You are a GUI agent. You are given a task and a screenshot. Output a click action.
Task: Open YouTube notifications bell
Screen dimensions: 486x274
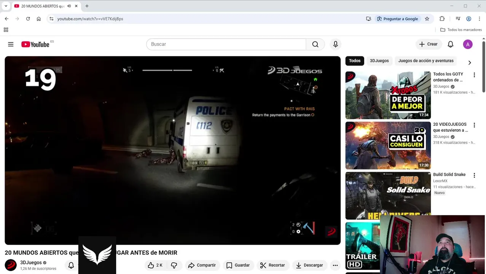click(x=450, y=44)
